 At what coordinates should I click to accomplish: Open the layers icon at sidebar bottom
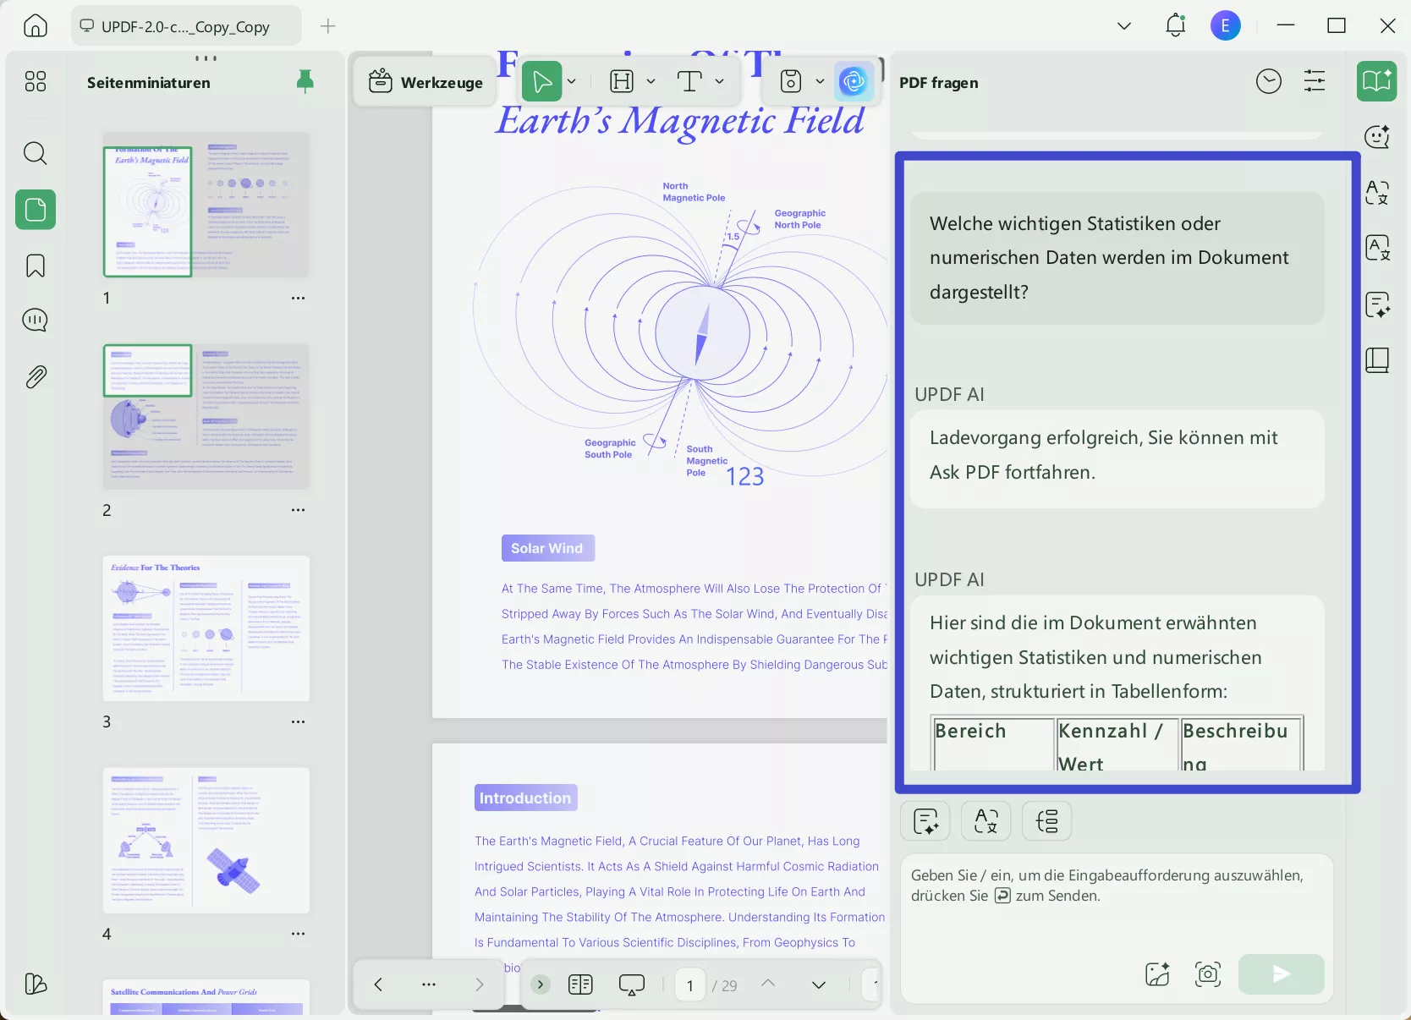36,984
